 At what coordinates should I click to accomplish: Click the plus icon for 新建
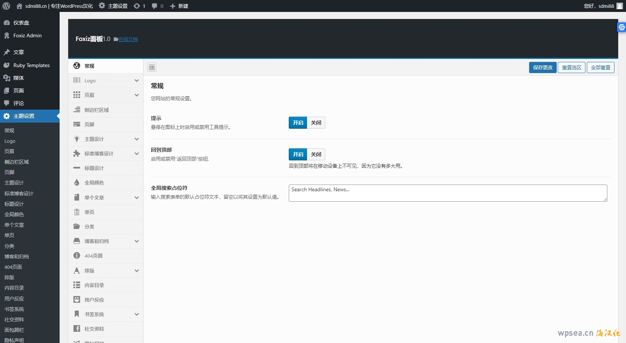173,6
